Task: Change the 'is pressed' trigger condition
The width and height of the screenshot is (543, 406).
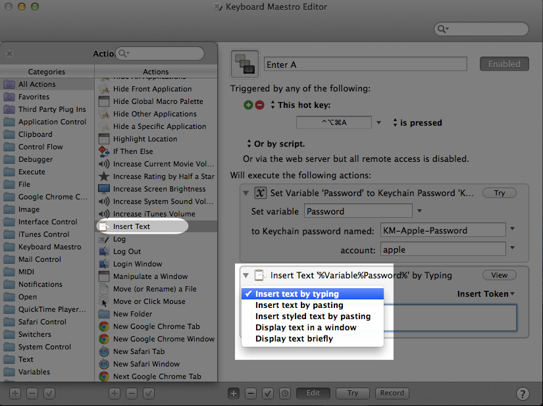Action: tap(417, 122)
